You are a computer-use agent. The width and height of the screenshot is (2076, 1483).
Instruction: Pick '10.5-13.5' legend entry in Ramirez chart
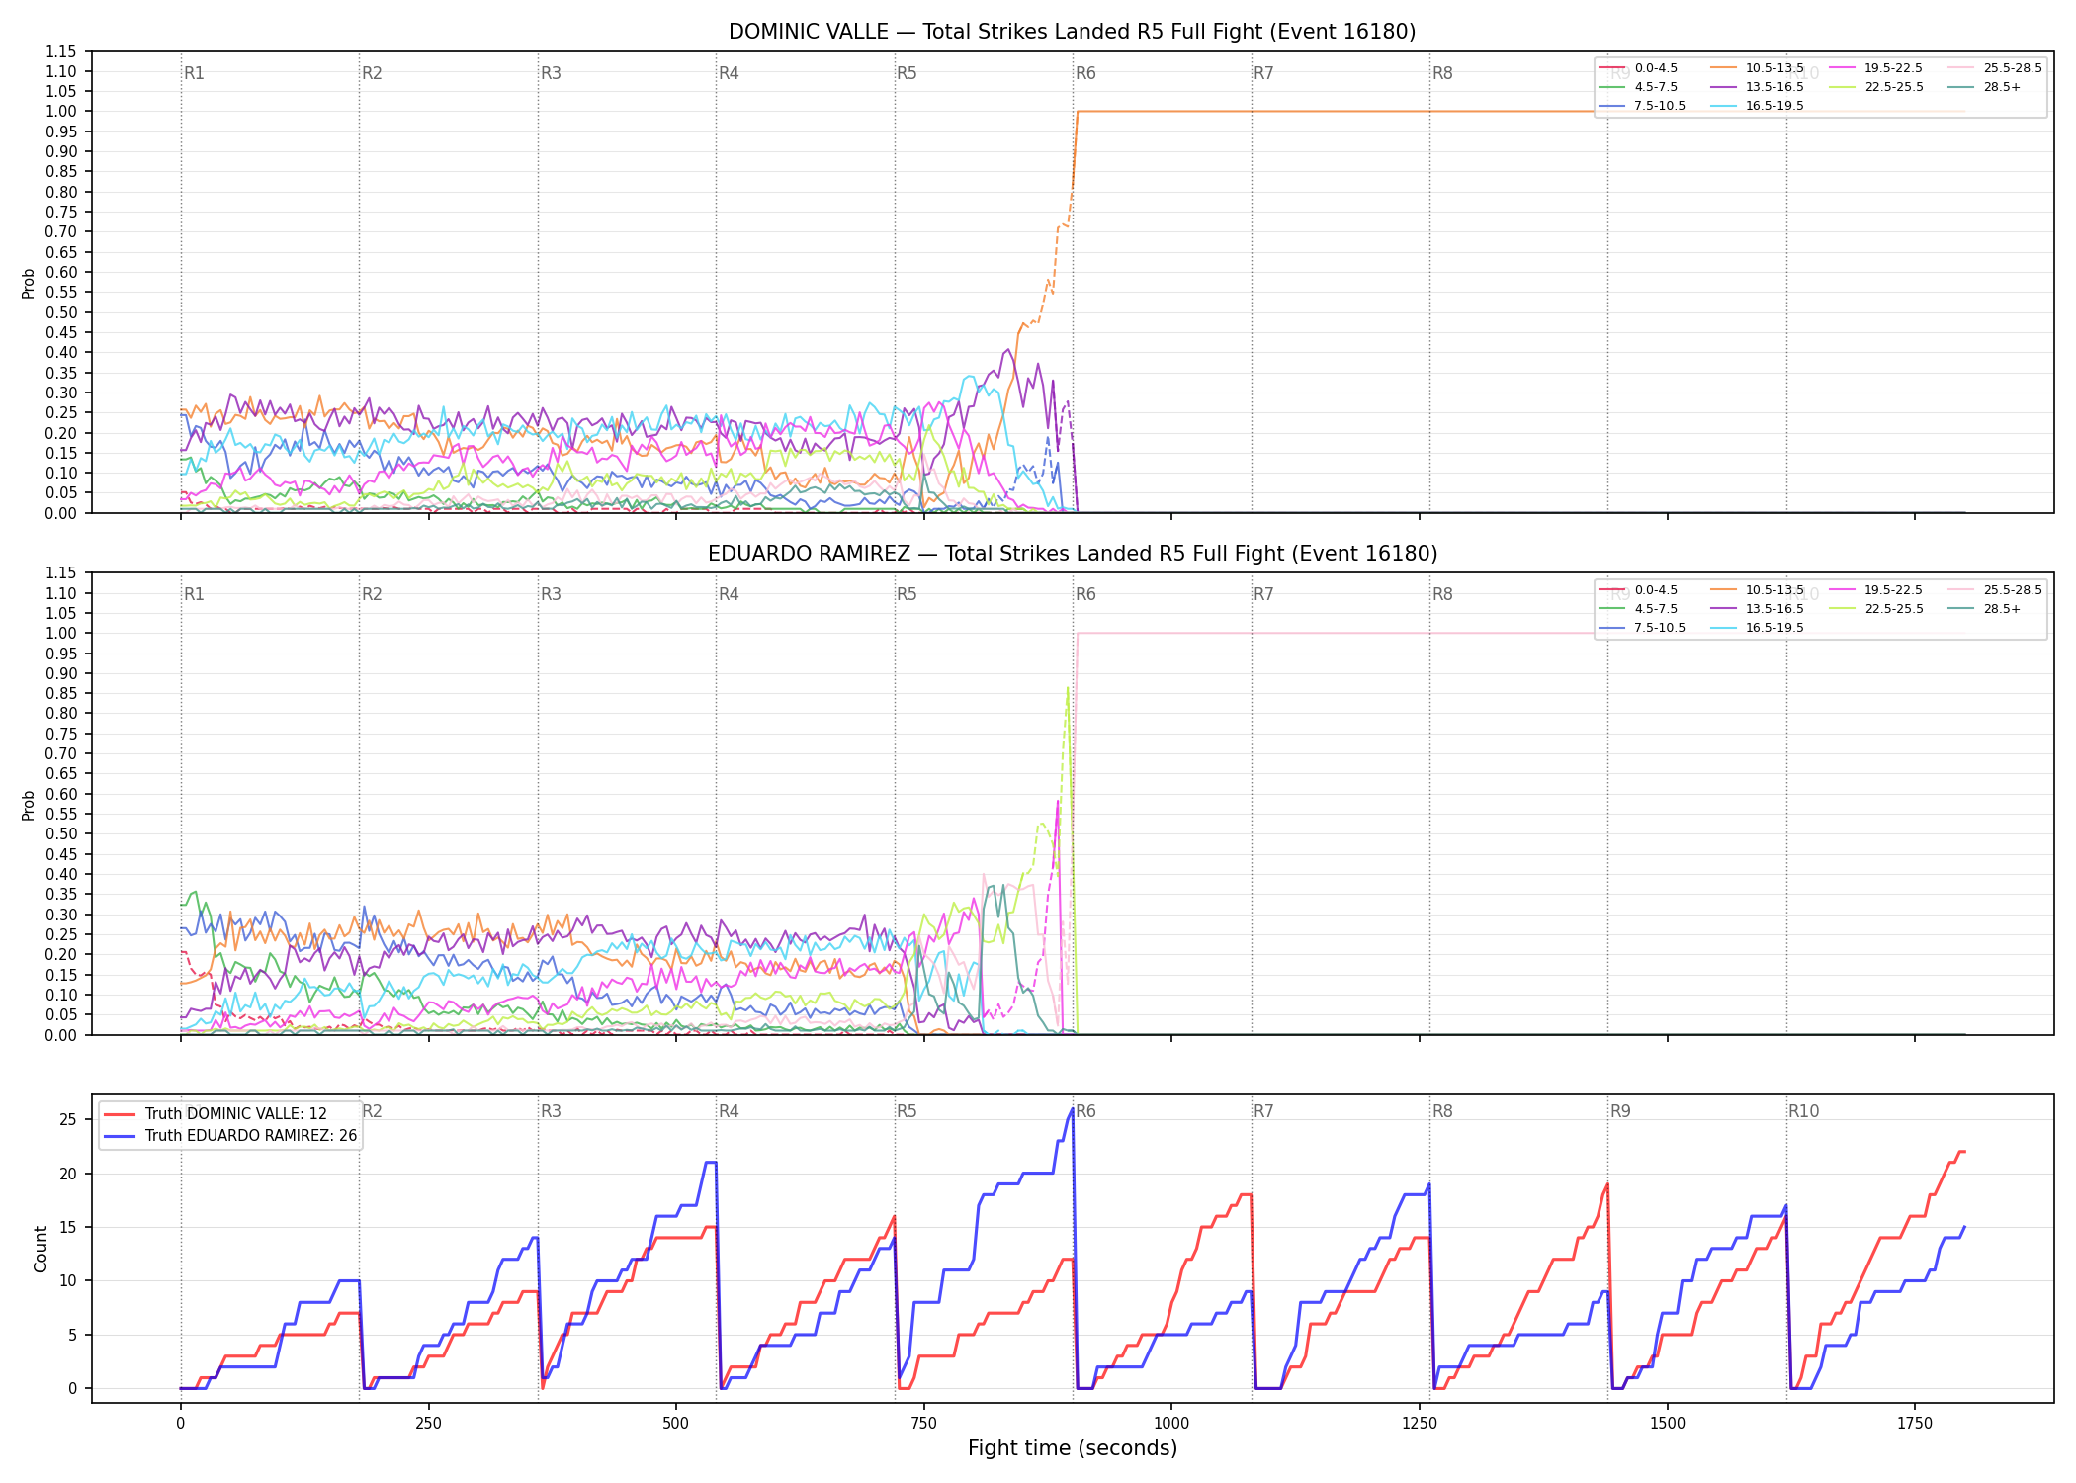[1758, 590]
